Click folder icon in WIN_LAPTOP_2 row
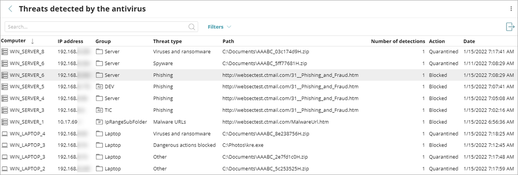The width and height of the screenshot is (518, 175). click(99, 168)
